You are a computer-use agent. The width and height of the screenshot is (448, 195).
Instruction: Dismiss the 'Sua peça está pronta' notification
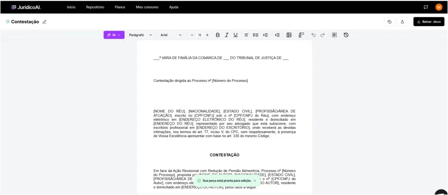[x=255, y=181]
